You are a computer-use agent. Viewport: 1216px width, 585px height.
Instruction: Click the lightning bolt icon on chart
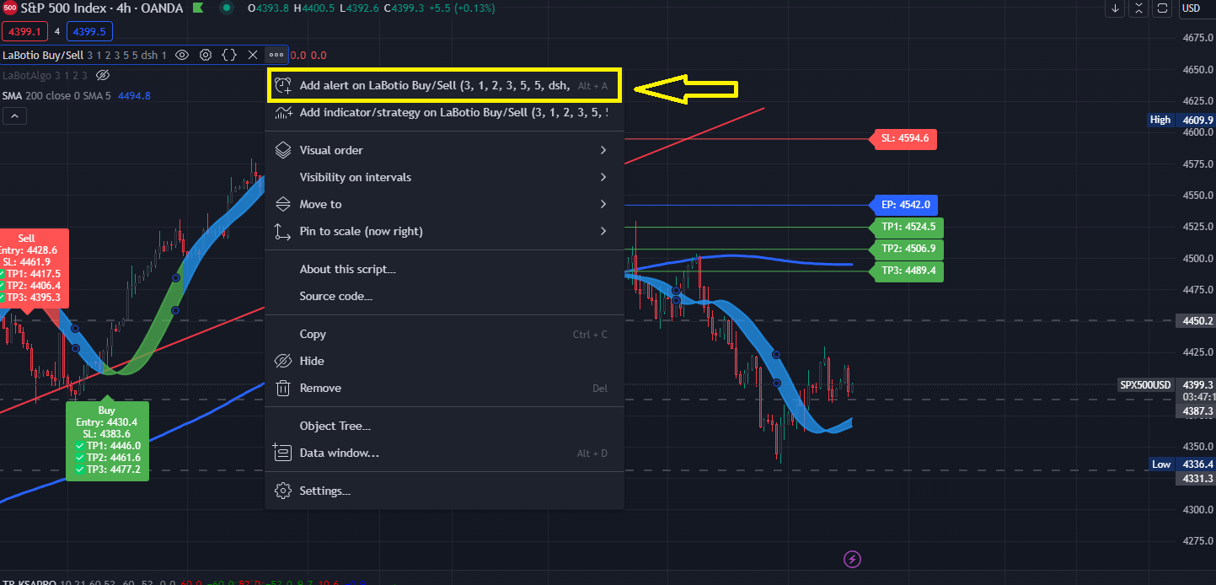(x=853, y=559)
